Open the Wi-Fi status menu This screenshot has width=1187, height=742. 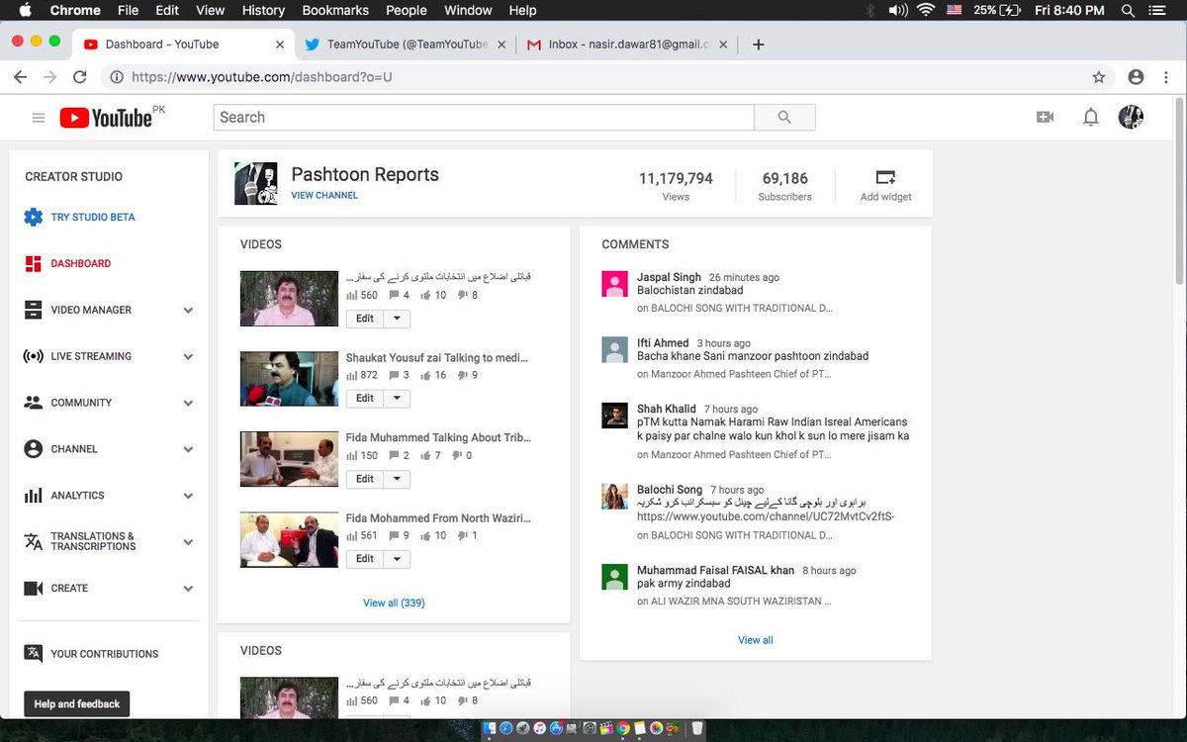pos(926,10)
